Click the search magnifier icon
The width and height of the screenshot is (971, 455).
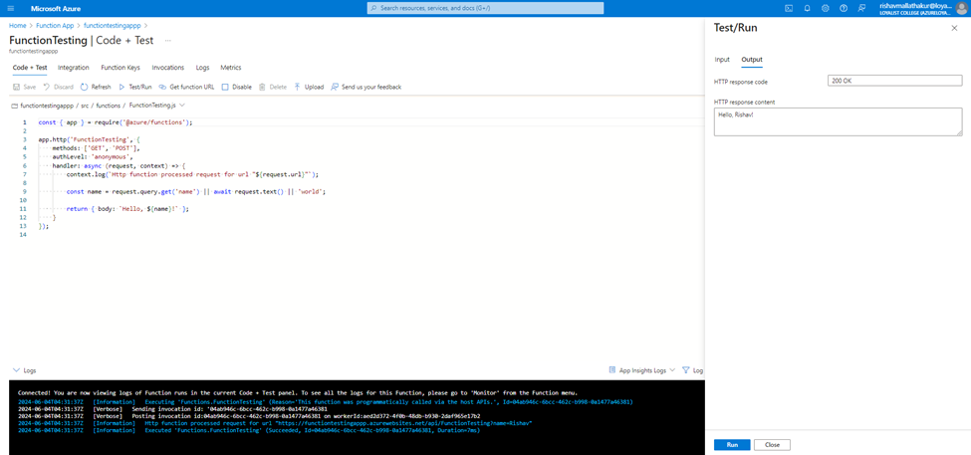click(374, 8)
